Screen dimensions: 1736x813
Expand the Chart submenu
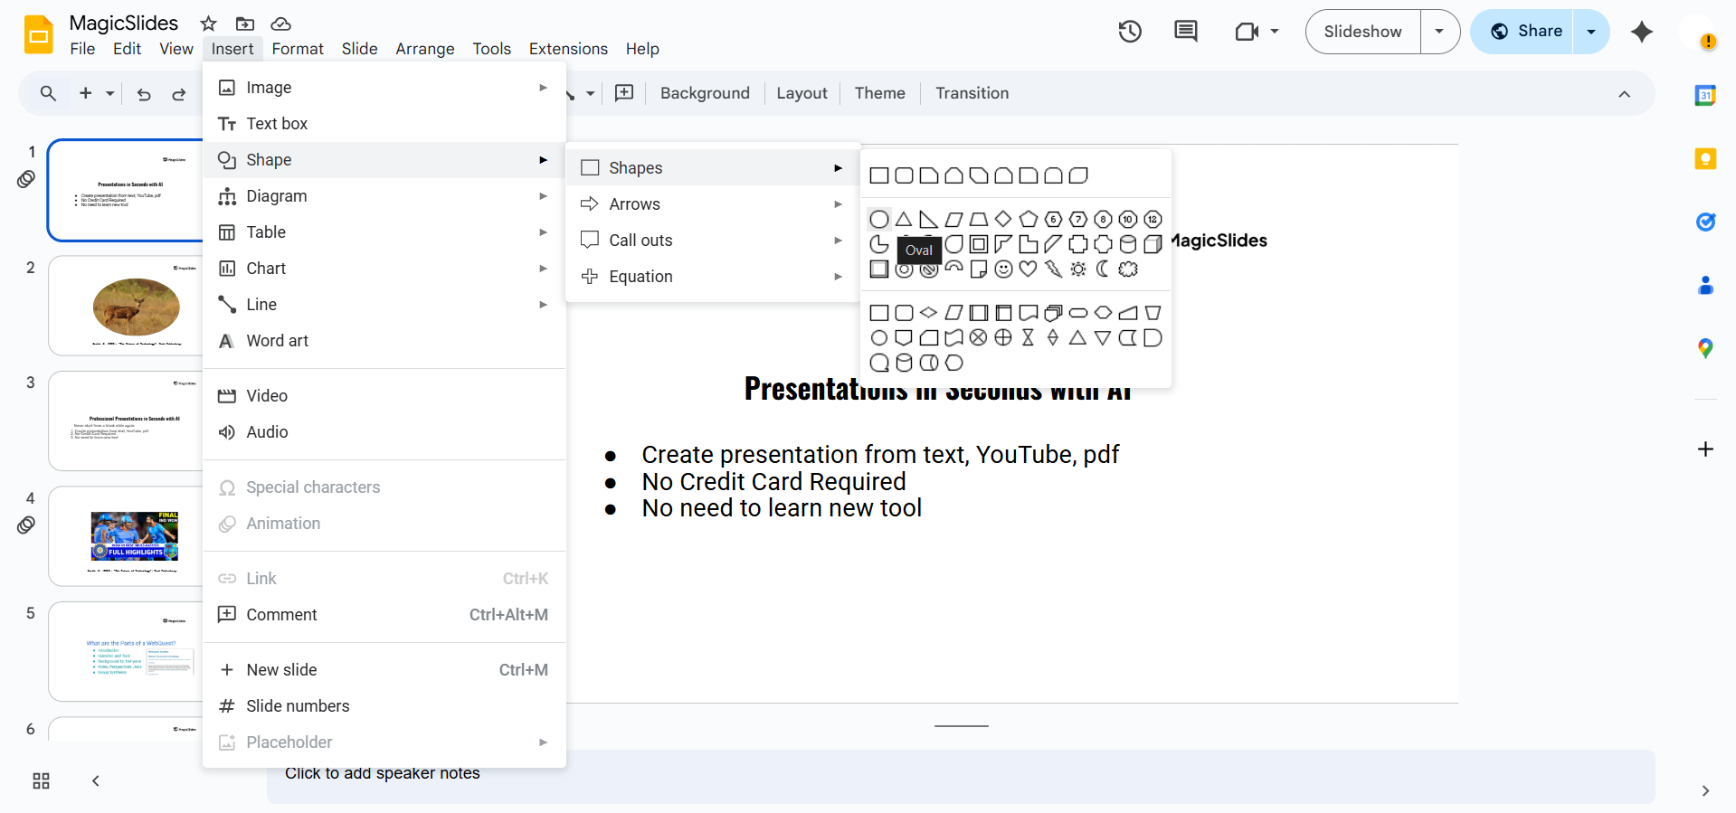click(384, 269)
